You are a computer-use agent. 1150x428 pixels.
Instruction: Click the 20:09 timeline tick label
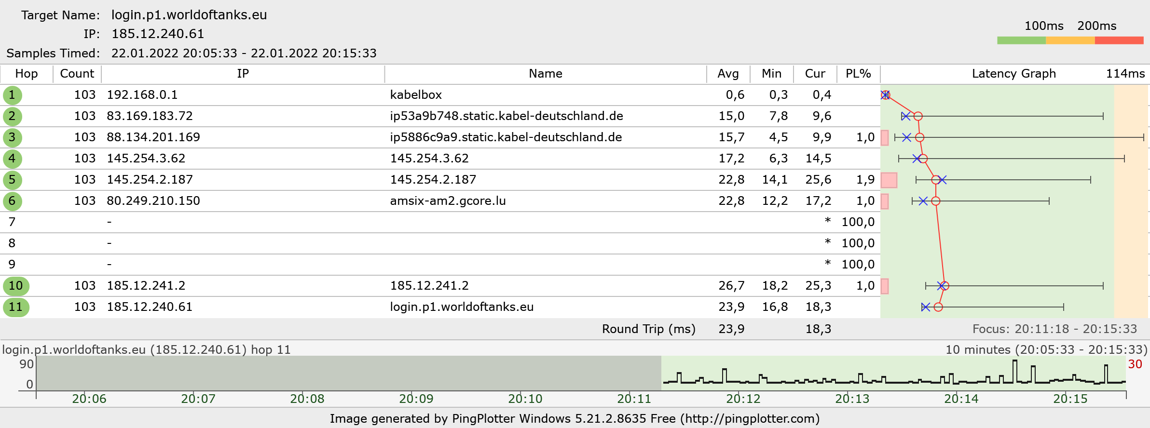point(416,399)
